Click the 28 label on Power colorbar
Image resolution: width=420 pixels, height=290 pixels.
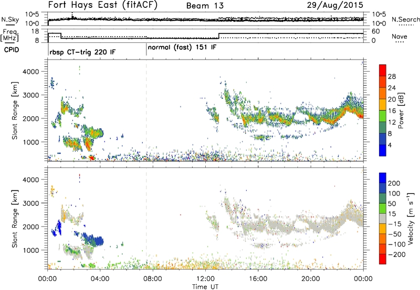click(x=392, y=76)
